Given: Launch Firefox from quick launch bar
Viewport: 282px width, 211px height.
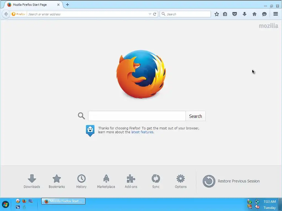Looking at the screenshot, I should coord(24,201).
